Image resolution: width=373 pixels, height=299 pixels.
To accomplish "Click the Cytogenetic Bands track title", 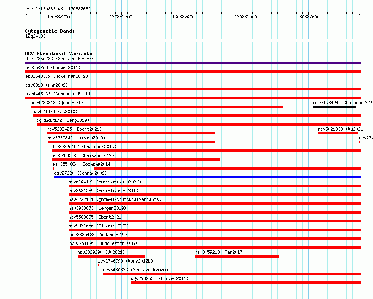I will click(50, 31).
